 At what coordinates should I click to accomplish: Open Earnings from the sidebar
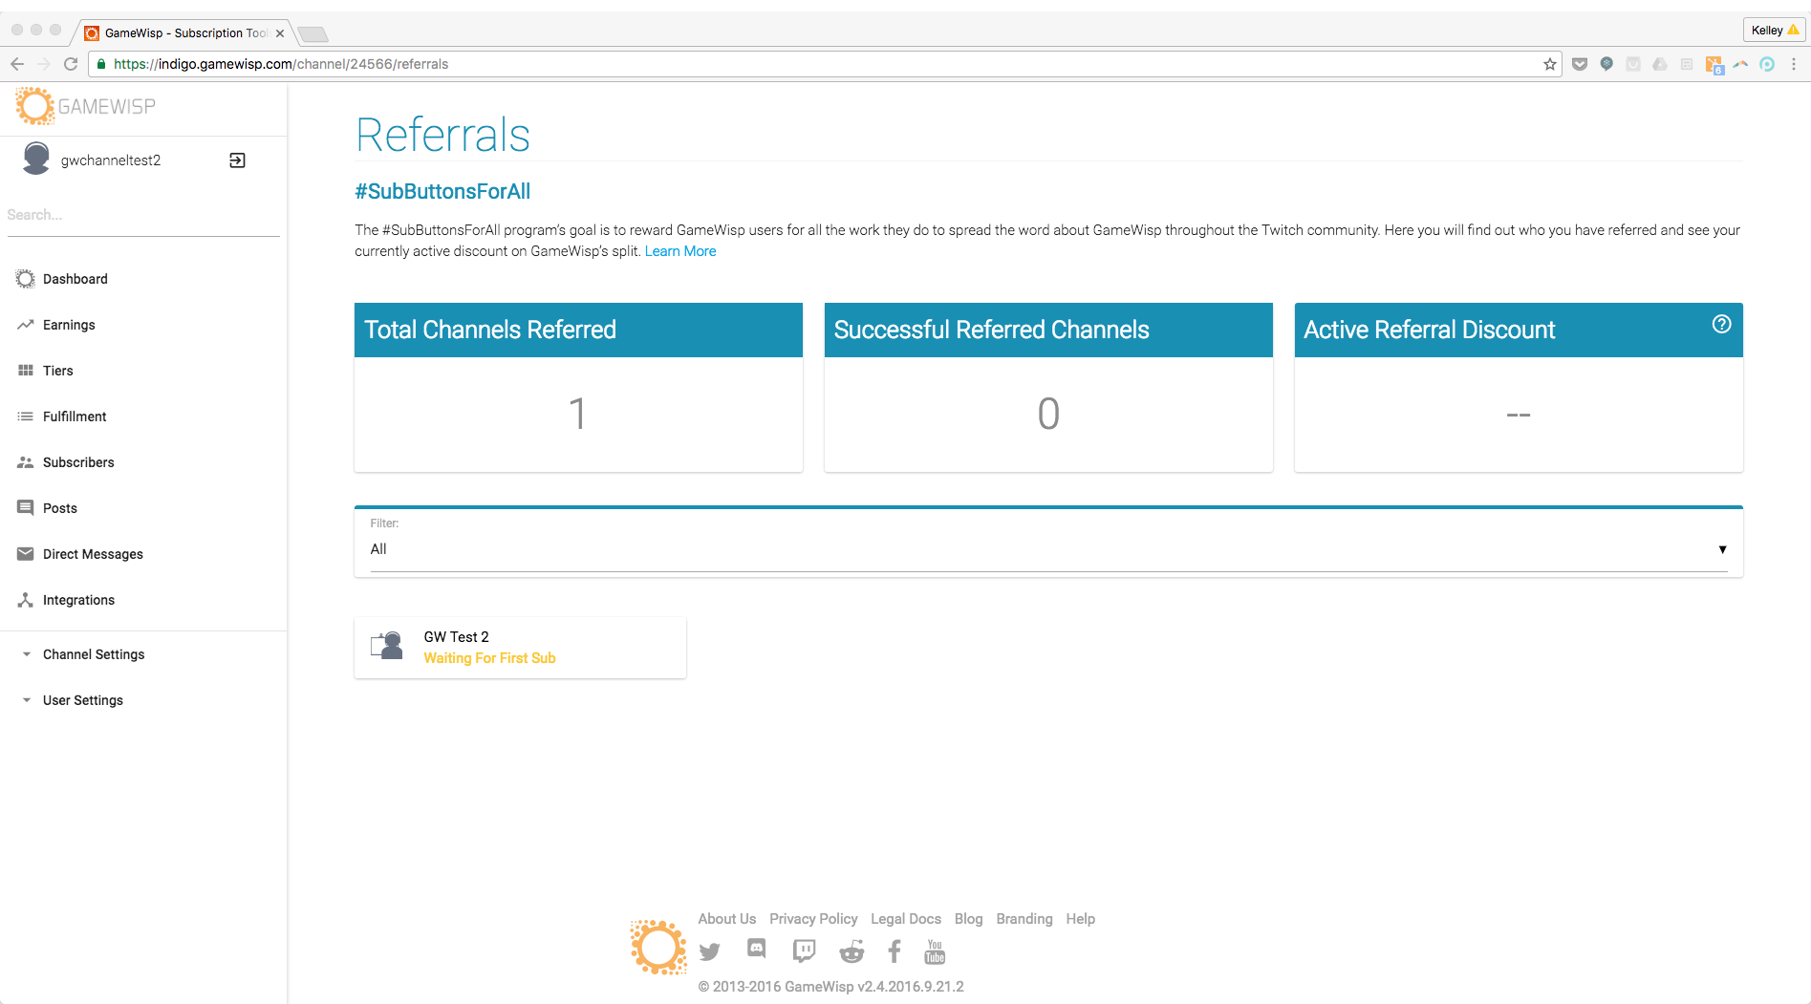pyautogui.click(x=69, y=325)
